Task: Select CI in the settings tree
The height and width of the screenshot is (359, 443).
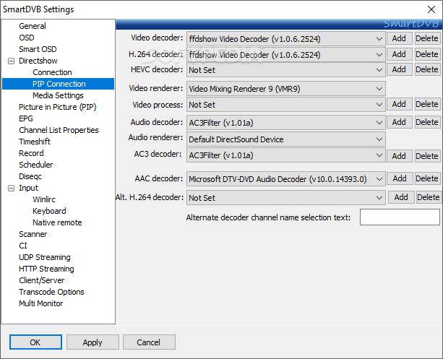Action: coord(23,246)
